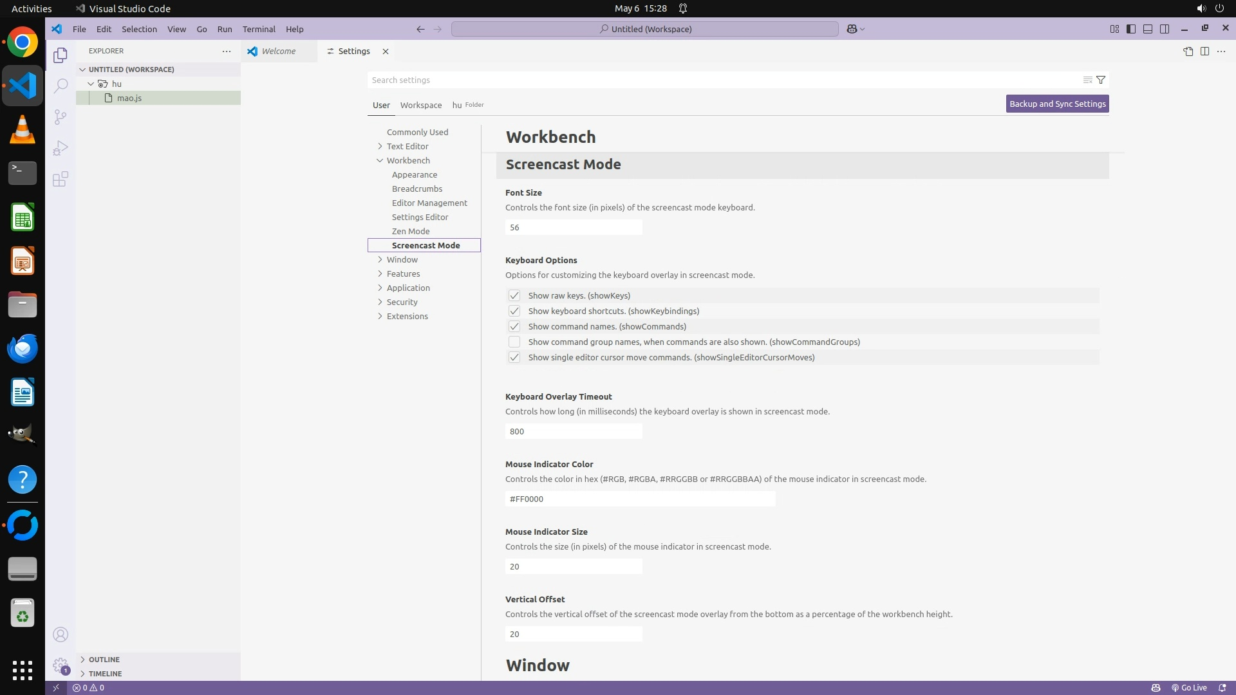
Task: Open the Terminal menu
Action: tap(259, 29)
